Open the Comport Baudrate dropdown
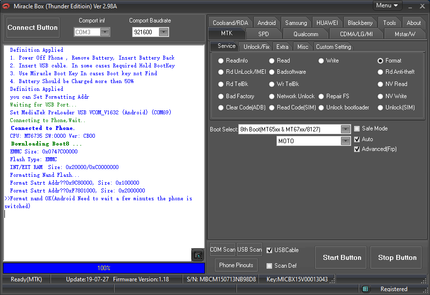Viewport: 430px width, 295px height. 163,32
